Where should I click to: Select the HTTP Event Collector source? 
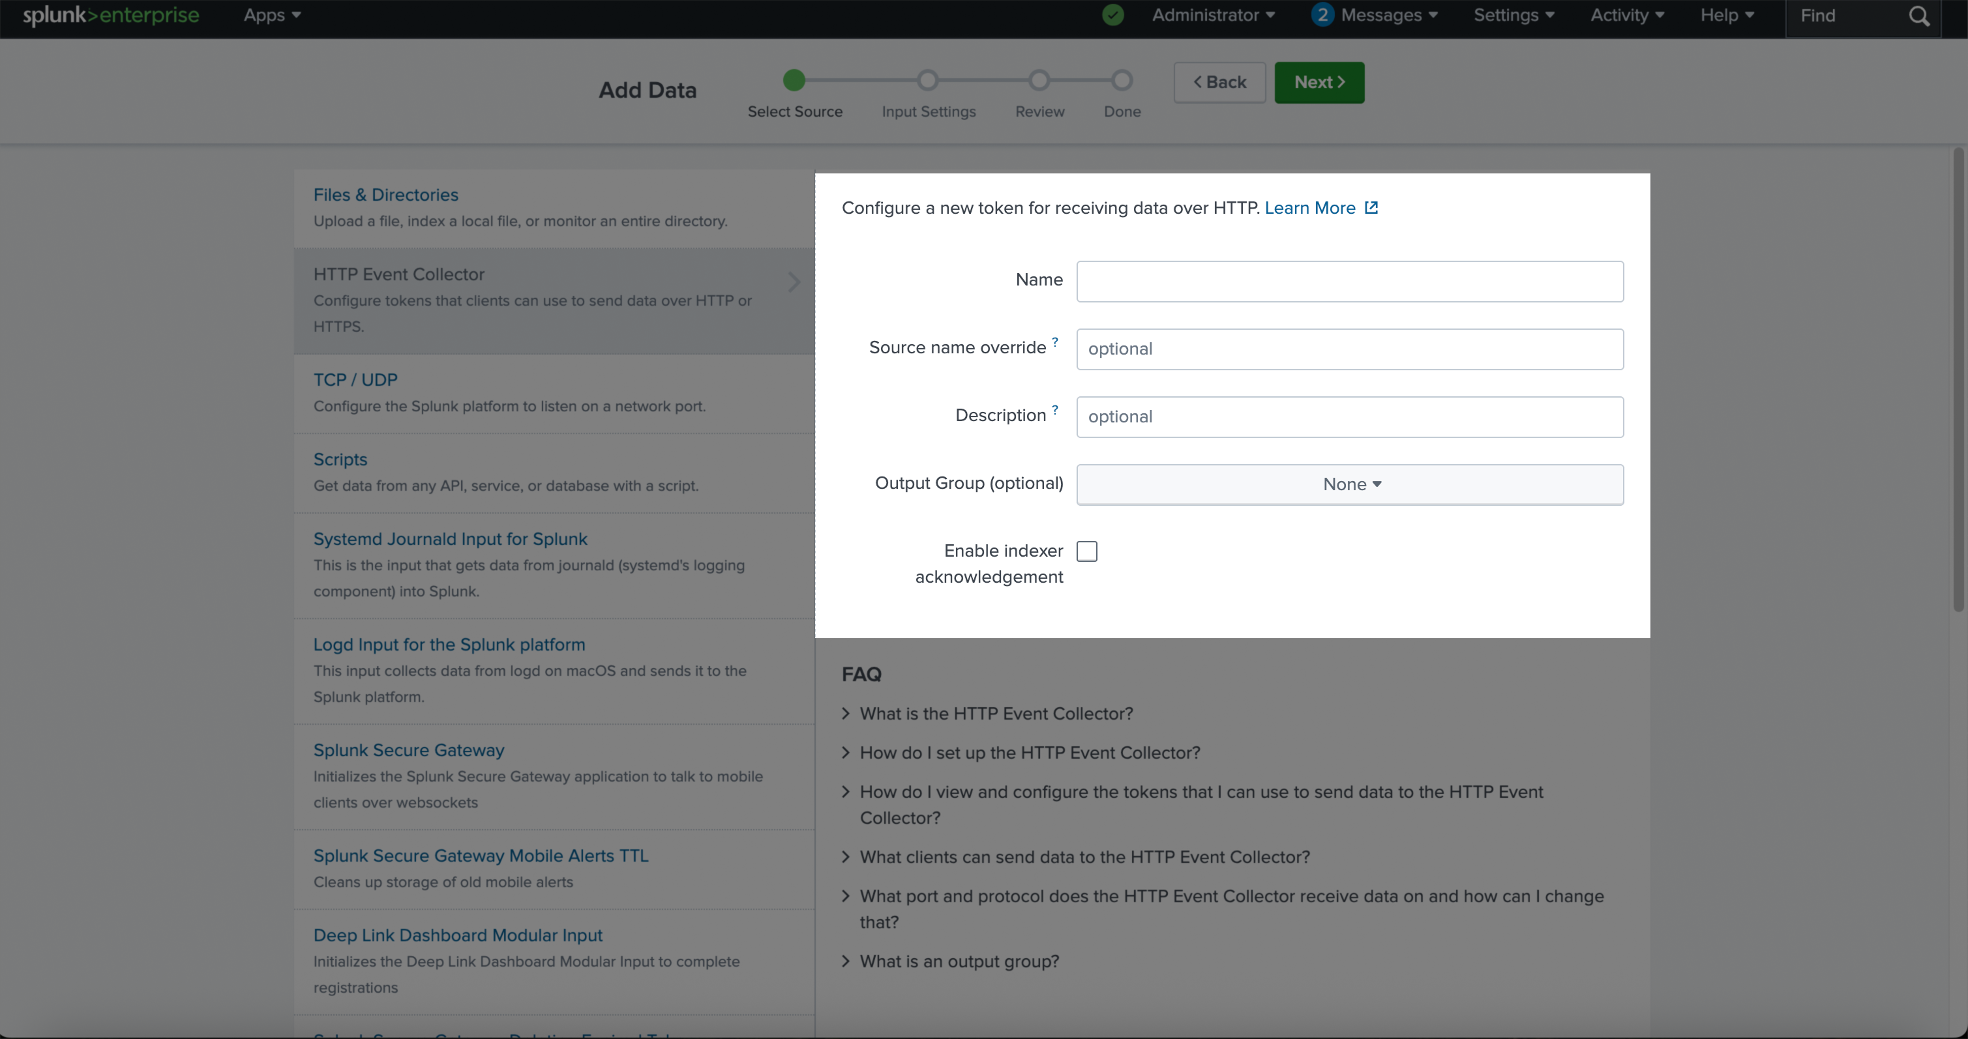click(x=554, y=300)
